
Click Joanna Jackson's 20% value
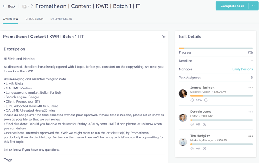pyautogui.click(x=199, y=100)
